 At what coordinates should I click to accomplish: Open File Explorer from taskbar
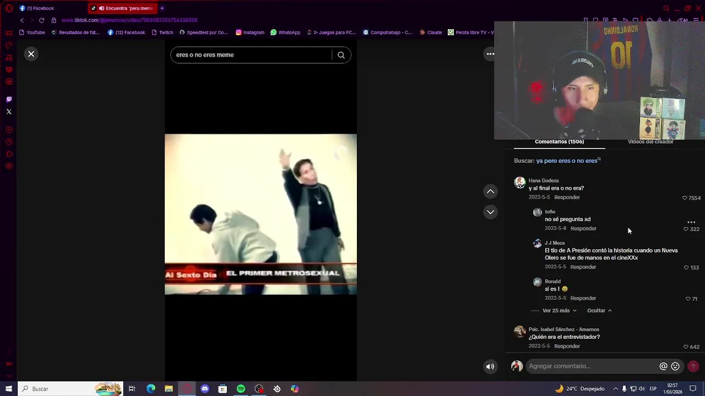pos(169,389)
